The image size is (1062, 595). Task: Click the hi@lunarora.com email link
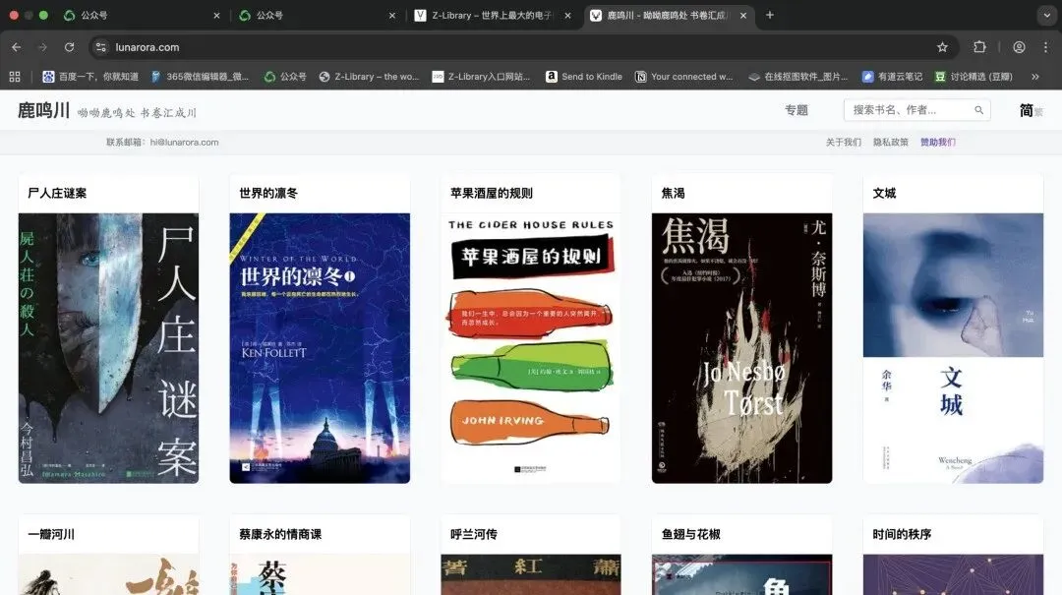click(184, 143)
